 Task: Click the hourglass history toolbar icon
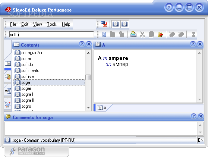pyautogui.click(x=192, y=34)
